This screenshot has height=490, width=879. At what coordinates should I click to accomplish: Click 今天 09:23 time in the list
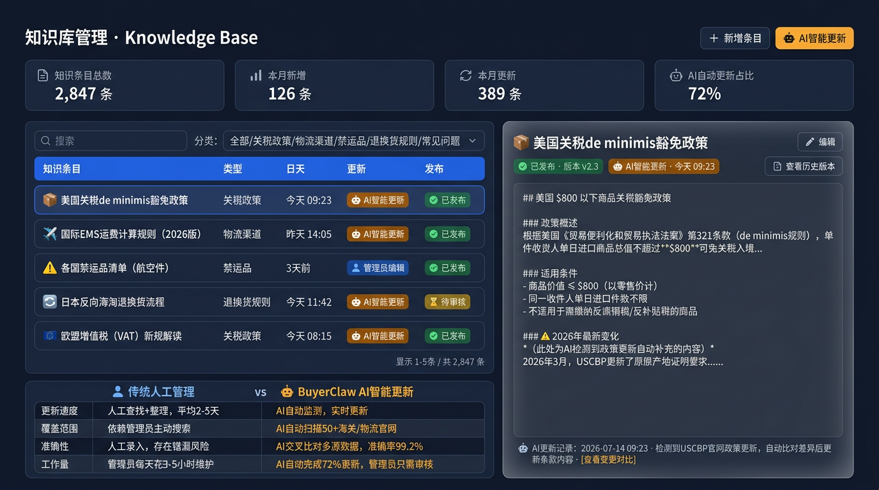(x=309, y=200)
